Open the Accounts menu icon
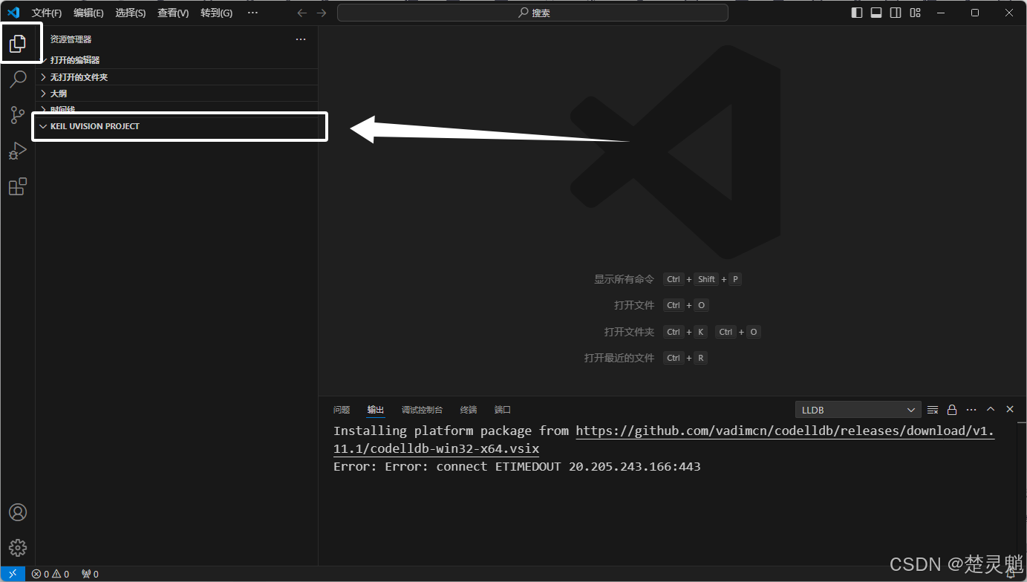 [x=18, y=512]
